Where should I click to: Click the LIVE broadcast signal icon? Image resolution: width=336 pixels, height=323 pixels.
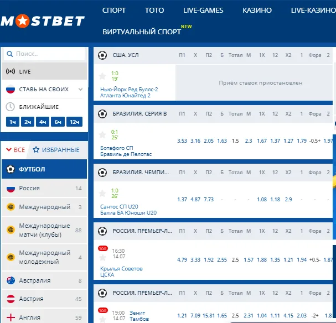tap(11, 71)
